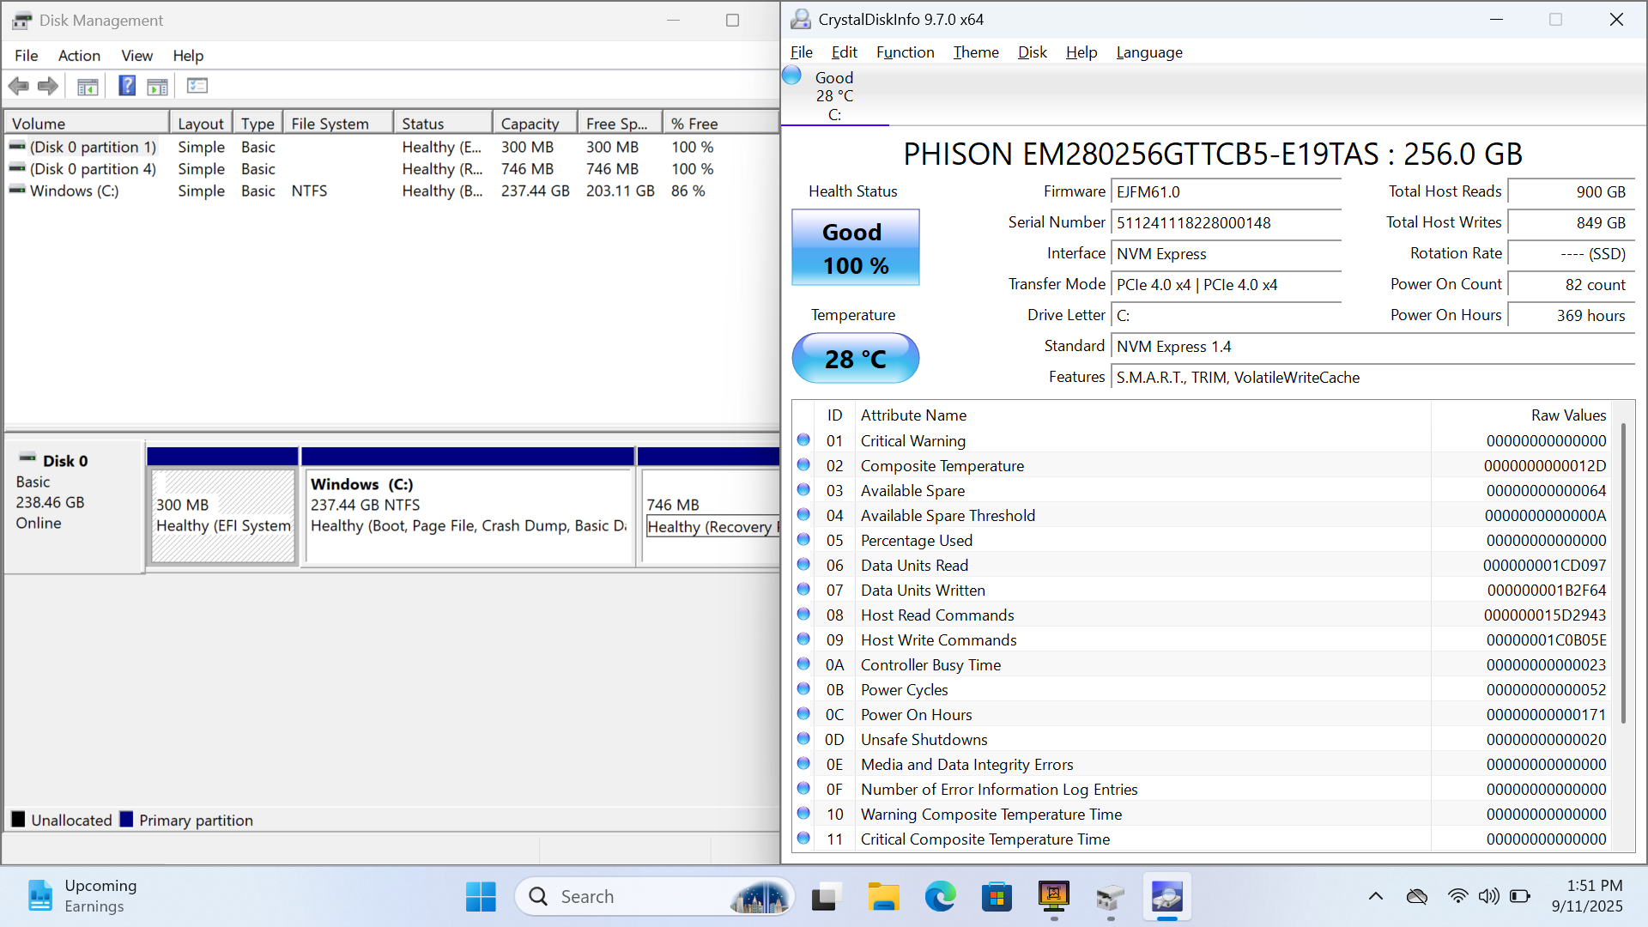Select the Composite Temperature attribute row

(1202, 465)
